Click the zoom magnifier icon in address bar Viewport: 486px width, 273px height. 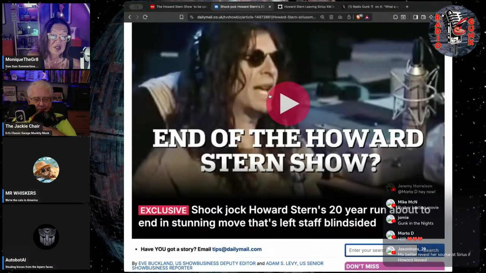[322, 17]
